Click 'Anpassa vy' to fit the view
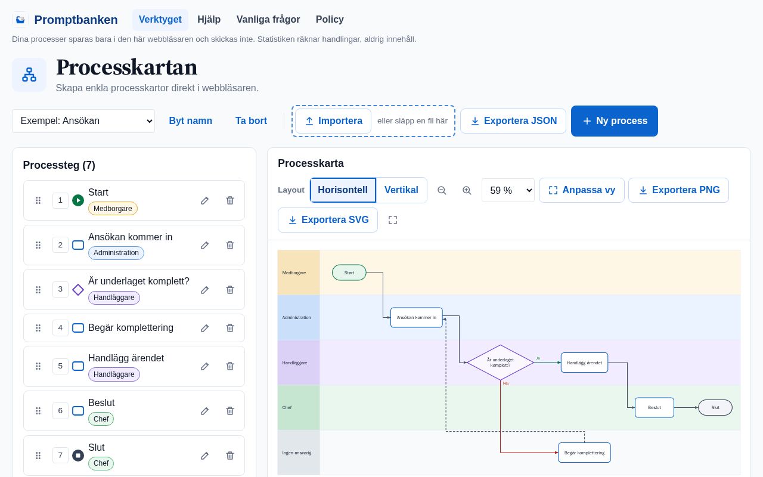Image resolution: width=763 pixels, height=477 pixels. click(x=582, y=190)
